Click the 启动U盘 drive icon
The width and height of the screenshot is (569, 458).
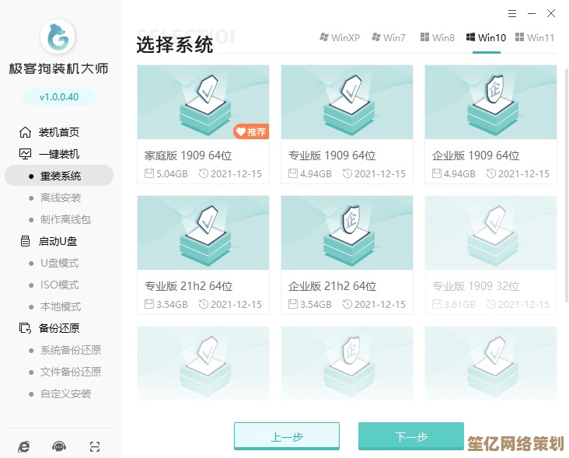click(x=25, y=241)
